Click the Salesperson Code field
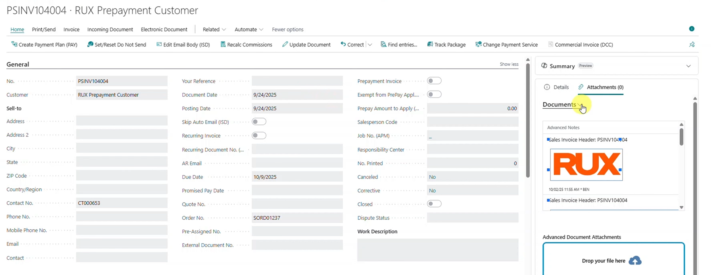Image resolution: width=711 pixels, height=275 pixels. point(472,122)
